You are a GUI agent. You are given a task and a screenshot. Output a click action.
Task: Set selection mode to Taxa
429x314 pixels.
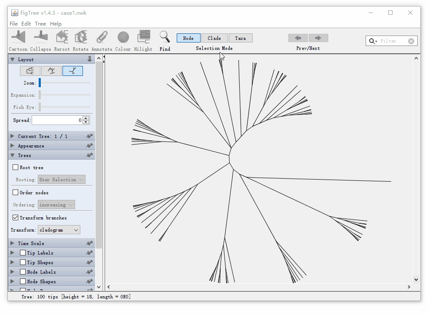(x=241, y=38)
